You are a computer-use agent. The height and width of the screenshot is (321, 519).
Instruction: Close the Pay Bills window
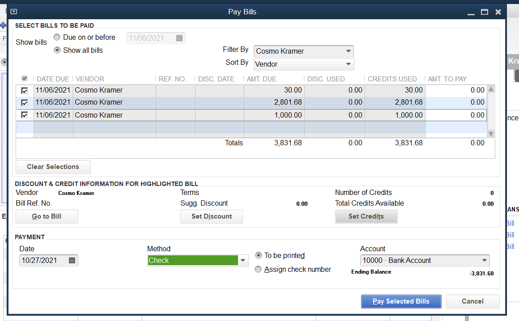pos(498,12)
